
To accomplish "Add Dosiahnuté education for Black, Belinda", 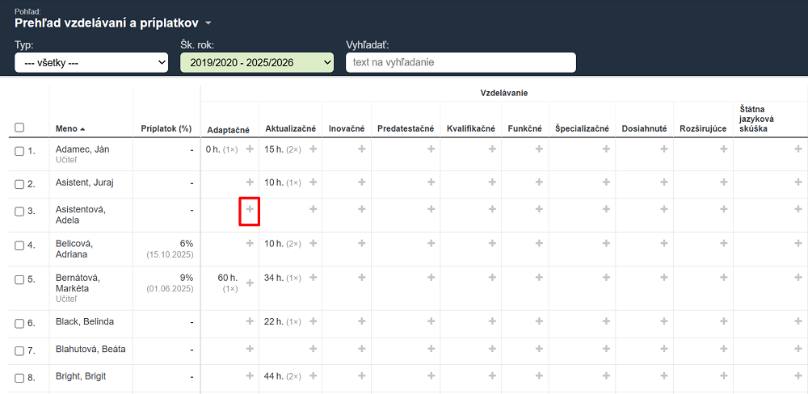I will [663, 321].
